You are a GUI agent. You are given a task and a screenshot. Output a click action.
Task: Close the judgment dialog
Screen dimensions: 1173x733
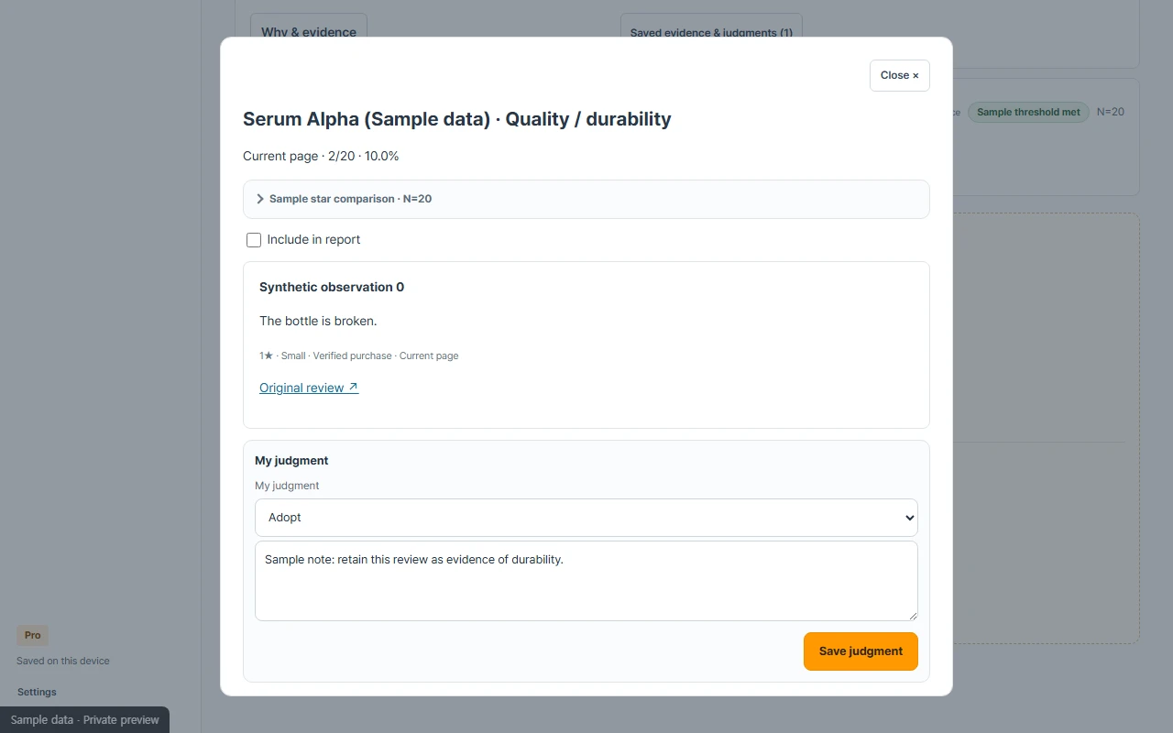899,75
